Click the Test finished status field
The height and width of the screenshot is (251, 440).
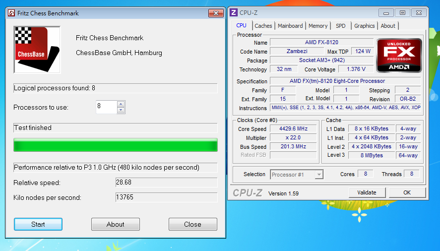coord(115,128)
